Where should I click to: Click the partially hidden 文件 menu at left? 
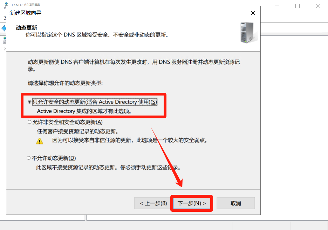click(5, 18)
